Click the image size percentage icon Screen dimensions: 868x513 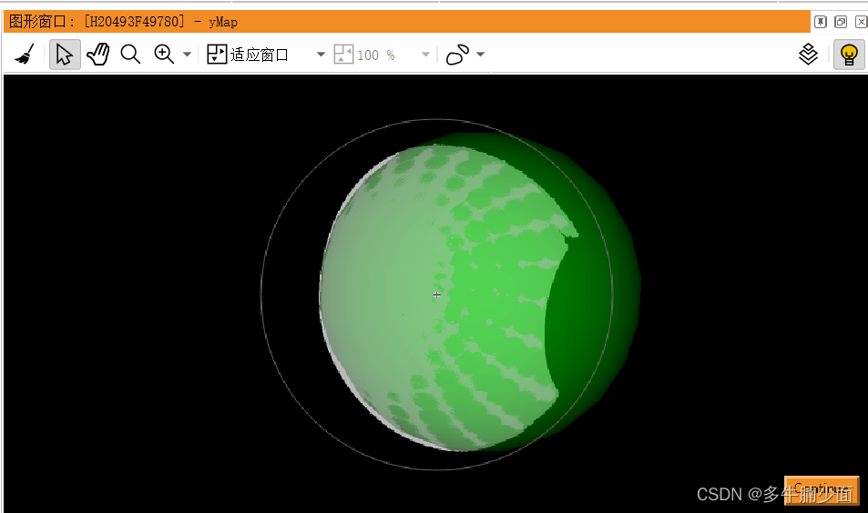(343, 55)
